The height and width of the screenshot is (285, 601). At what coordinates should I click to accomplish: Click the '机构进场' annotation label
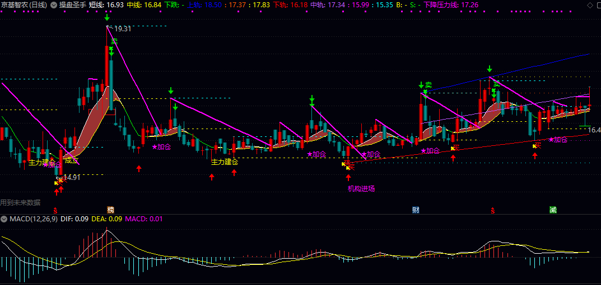pyautogui.click(x=361, y=188)
